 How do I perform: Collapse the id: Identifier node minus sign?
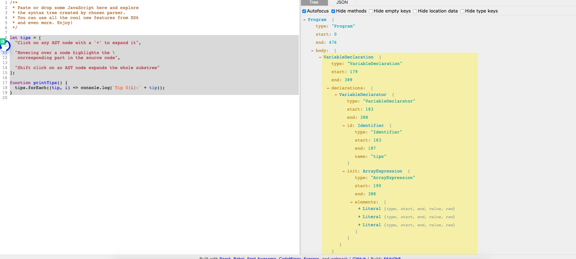(x=344, y=126)
